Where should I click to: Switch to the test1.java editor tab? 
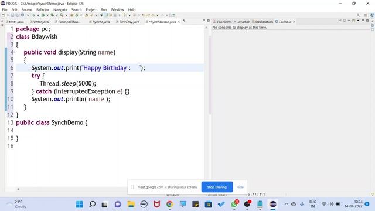coord(15,22)
